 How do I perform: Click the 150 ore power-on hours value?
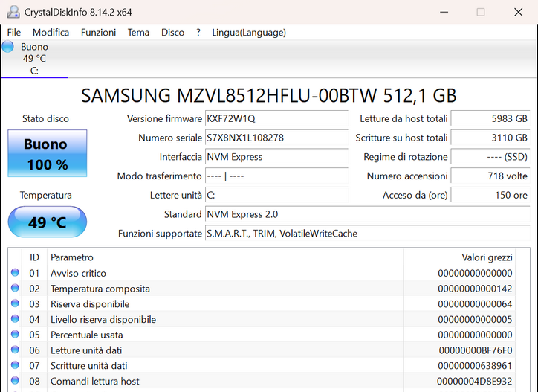[x=490, y=196]
